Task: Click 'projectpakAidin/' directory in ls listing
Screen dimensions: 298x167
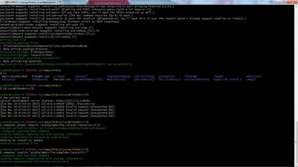Action: pyautogui.click(x=197, y=79)
